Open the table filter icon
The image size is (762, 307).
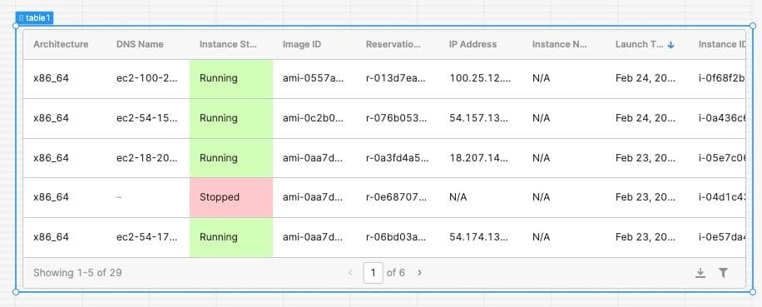tap(723, 273)
